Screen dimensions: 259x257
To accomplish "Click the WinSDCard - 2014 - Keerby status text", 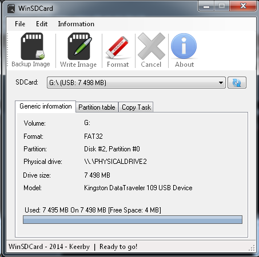I will [49, 247].
